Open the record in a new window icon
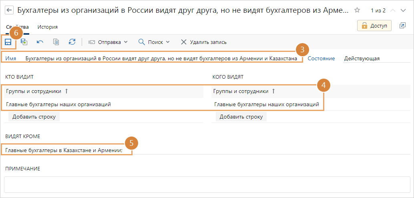 [x=402, y=26]
